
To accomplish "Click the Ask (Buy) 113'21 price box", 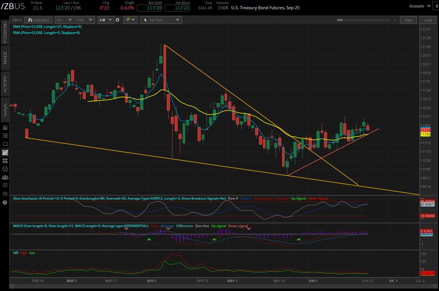I will [x=177, y=8].
